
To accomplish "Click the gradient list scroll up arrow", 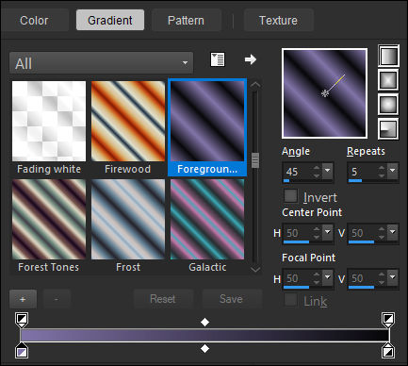I will point(255,85).
